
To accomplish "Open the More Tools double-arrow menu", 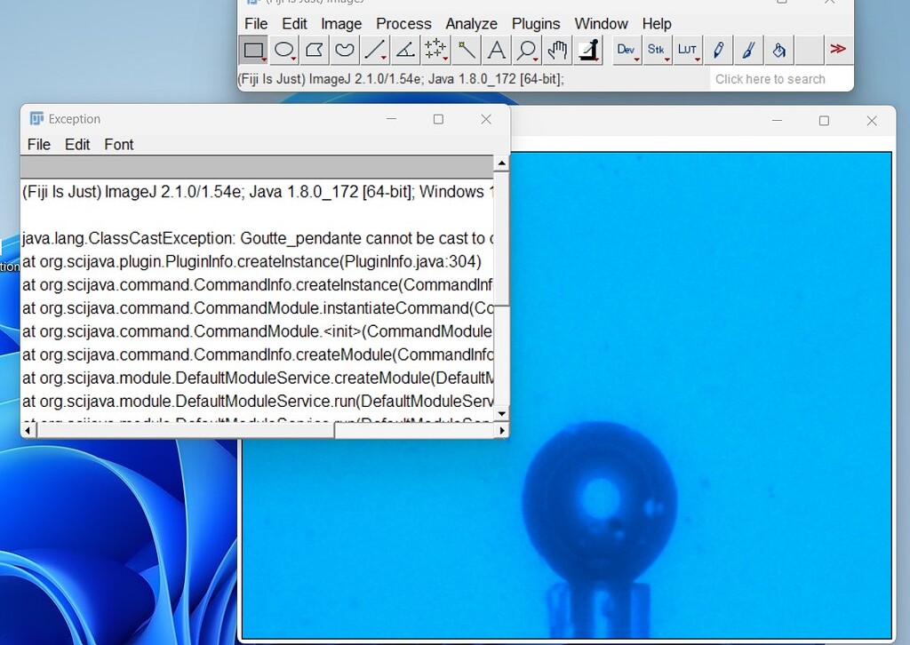I will (x=837, y=50).
